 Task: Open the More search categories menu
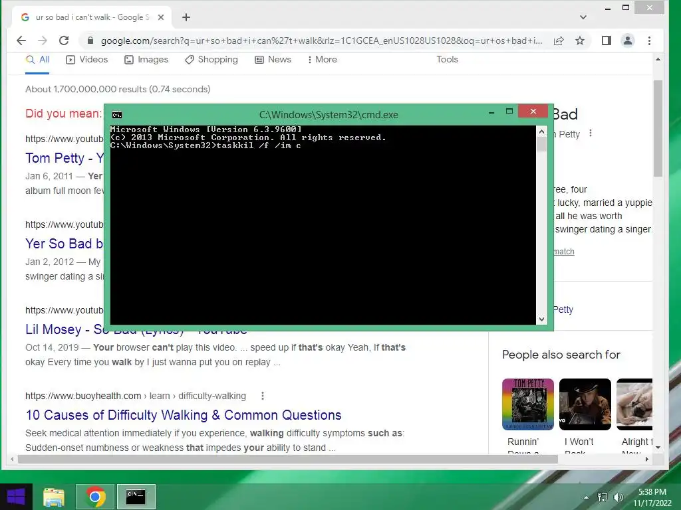click(322, 59)
